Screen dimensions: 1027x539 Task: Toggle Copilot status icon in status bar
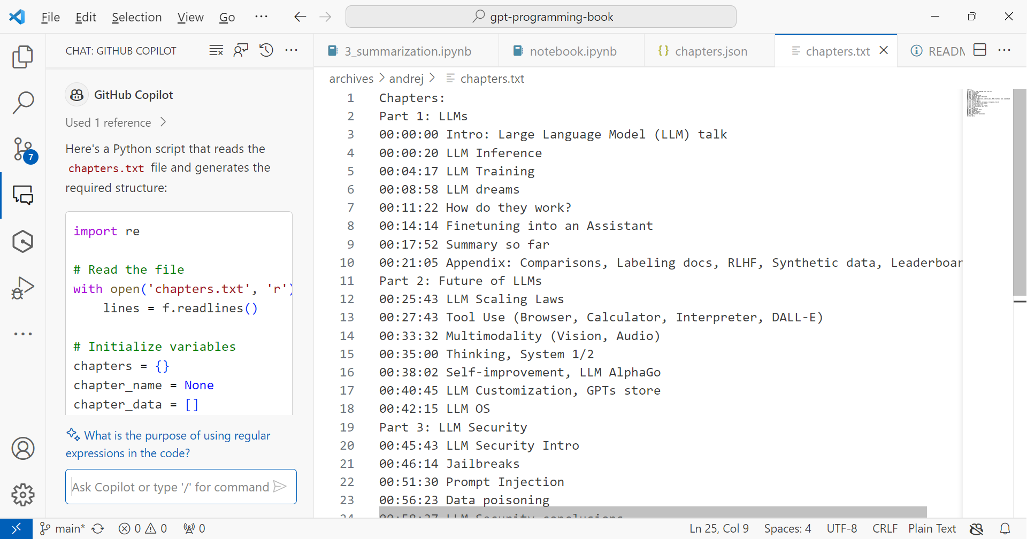click(x=977, y=528)
